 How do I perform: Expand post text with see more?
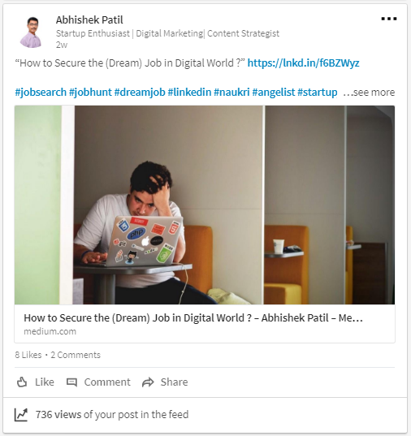369,92
